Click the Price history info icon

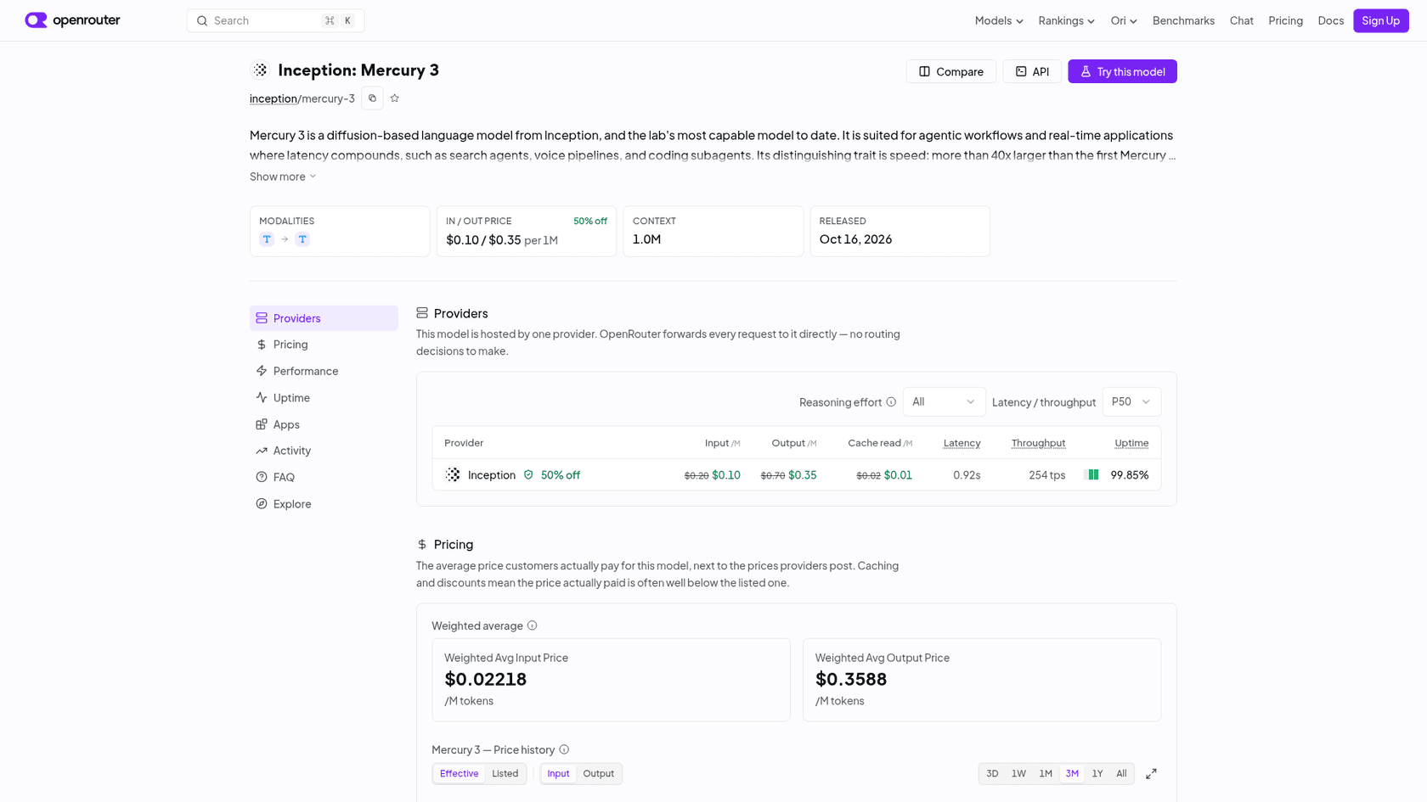(x=564, y=749)
